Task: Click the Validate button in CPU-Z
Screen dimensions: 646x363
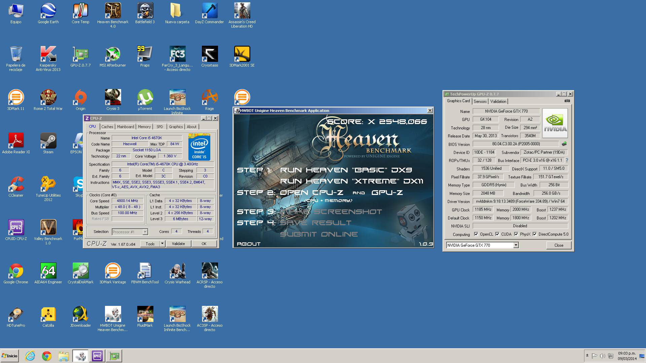Action: [178, 244]
